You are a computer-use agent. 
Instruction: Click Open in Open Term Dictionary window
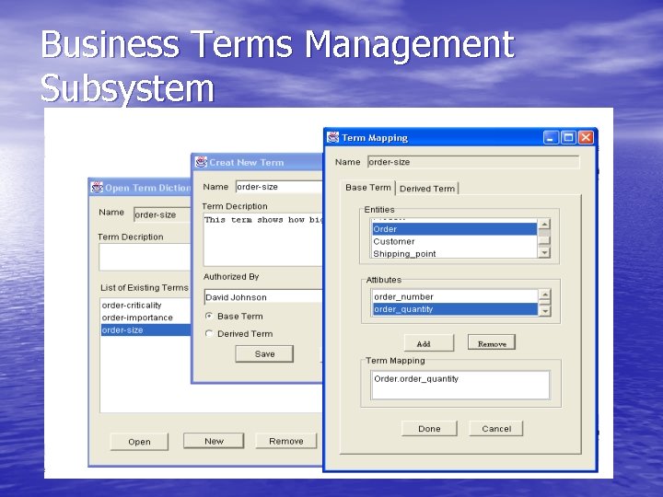coord(139,442)
